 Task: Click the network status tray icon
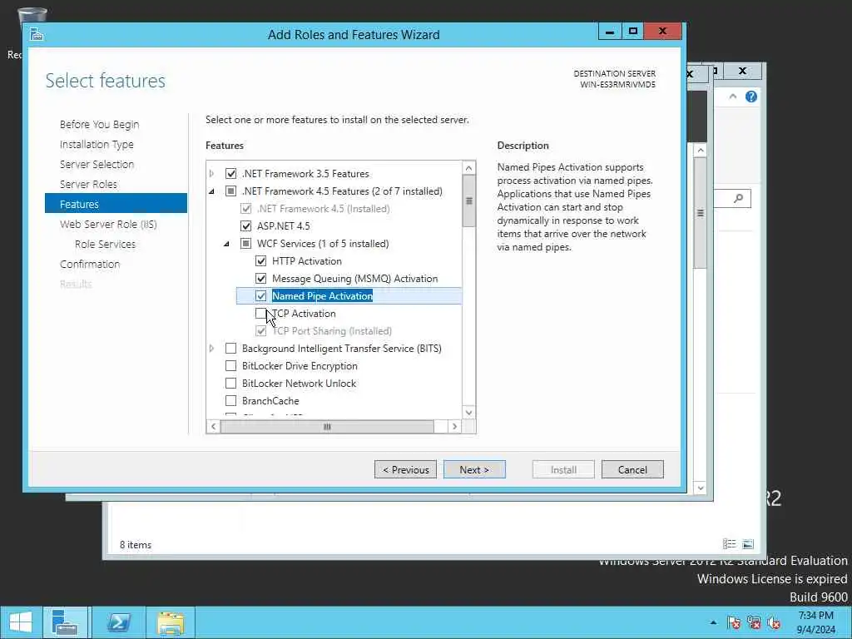[x=754, y=622]
